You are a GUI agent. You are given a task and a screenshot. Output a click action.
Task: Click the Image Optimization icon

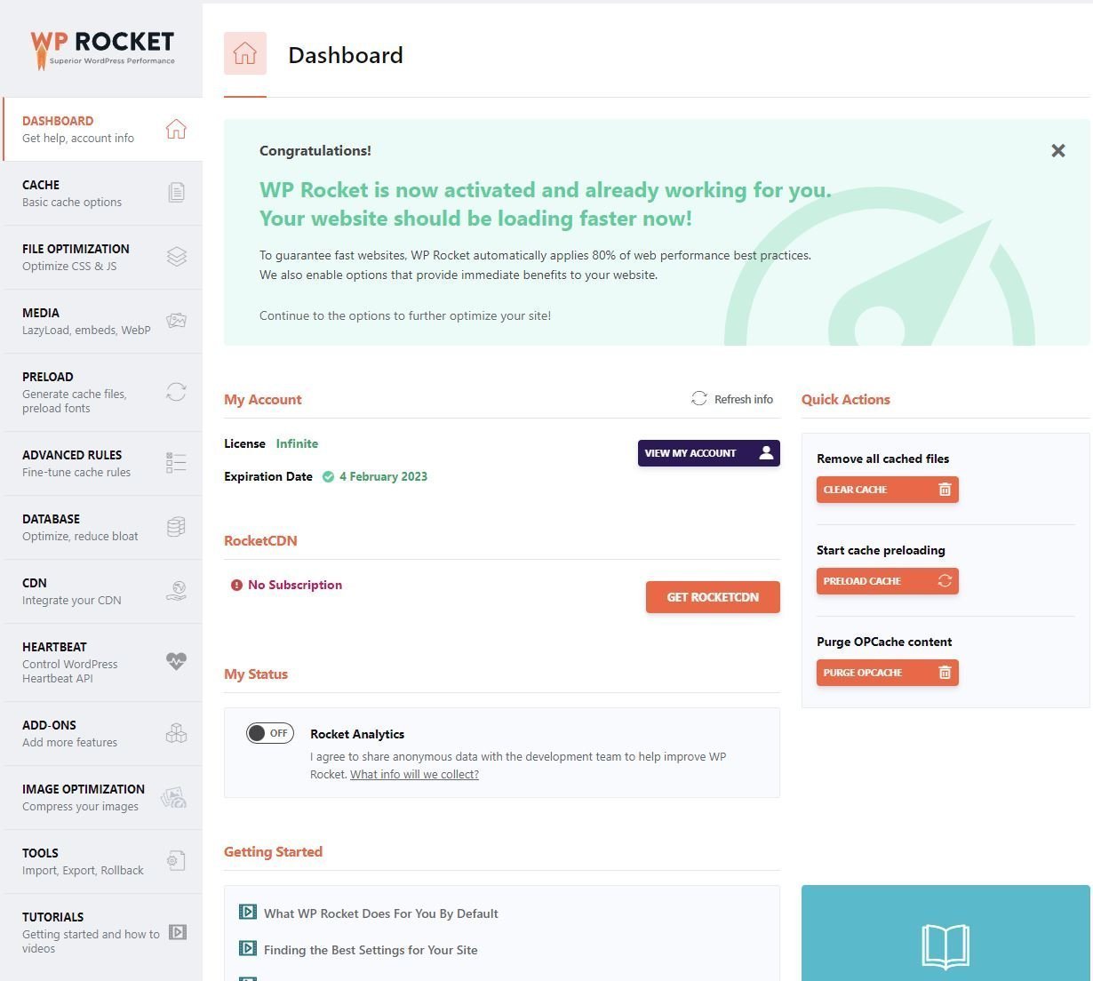point(173,797)
